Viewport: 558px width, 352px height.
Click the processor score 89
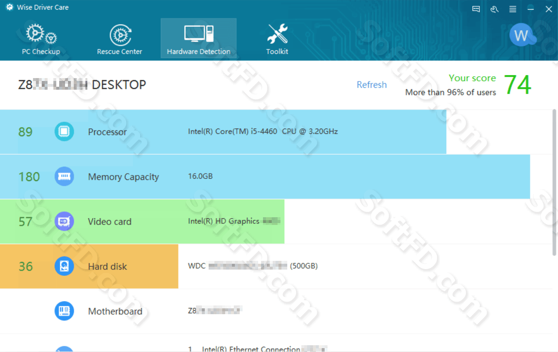click(x=25, y=132)
